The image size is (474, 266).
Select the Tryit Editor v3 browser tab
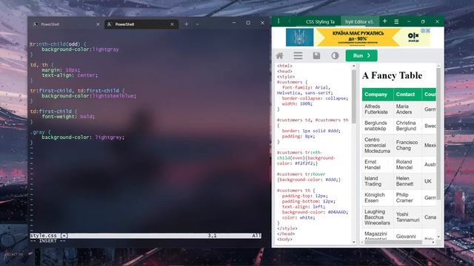click(359, 21)
